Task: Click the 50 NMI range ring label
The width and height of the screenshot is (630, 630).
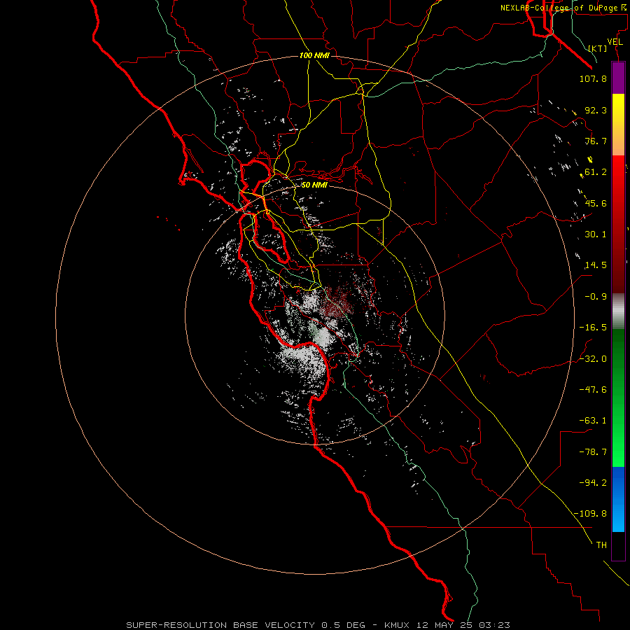Action: point(314,185)
